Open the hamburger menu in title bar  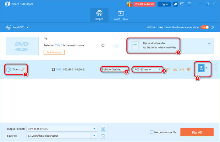pos(189,4)
